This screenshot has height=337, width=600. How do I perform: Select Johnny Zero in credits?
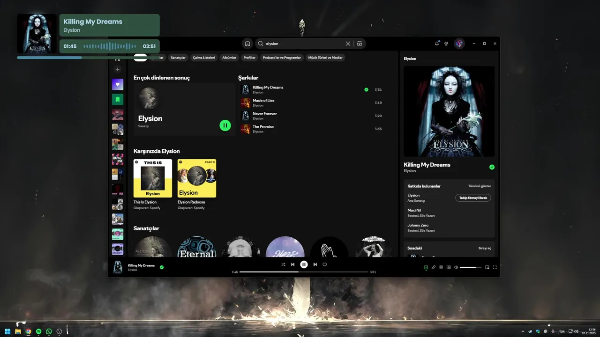click(418, 225)
